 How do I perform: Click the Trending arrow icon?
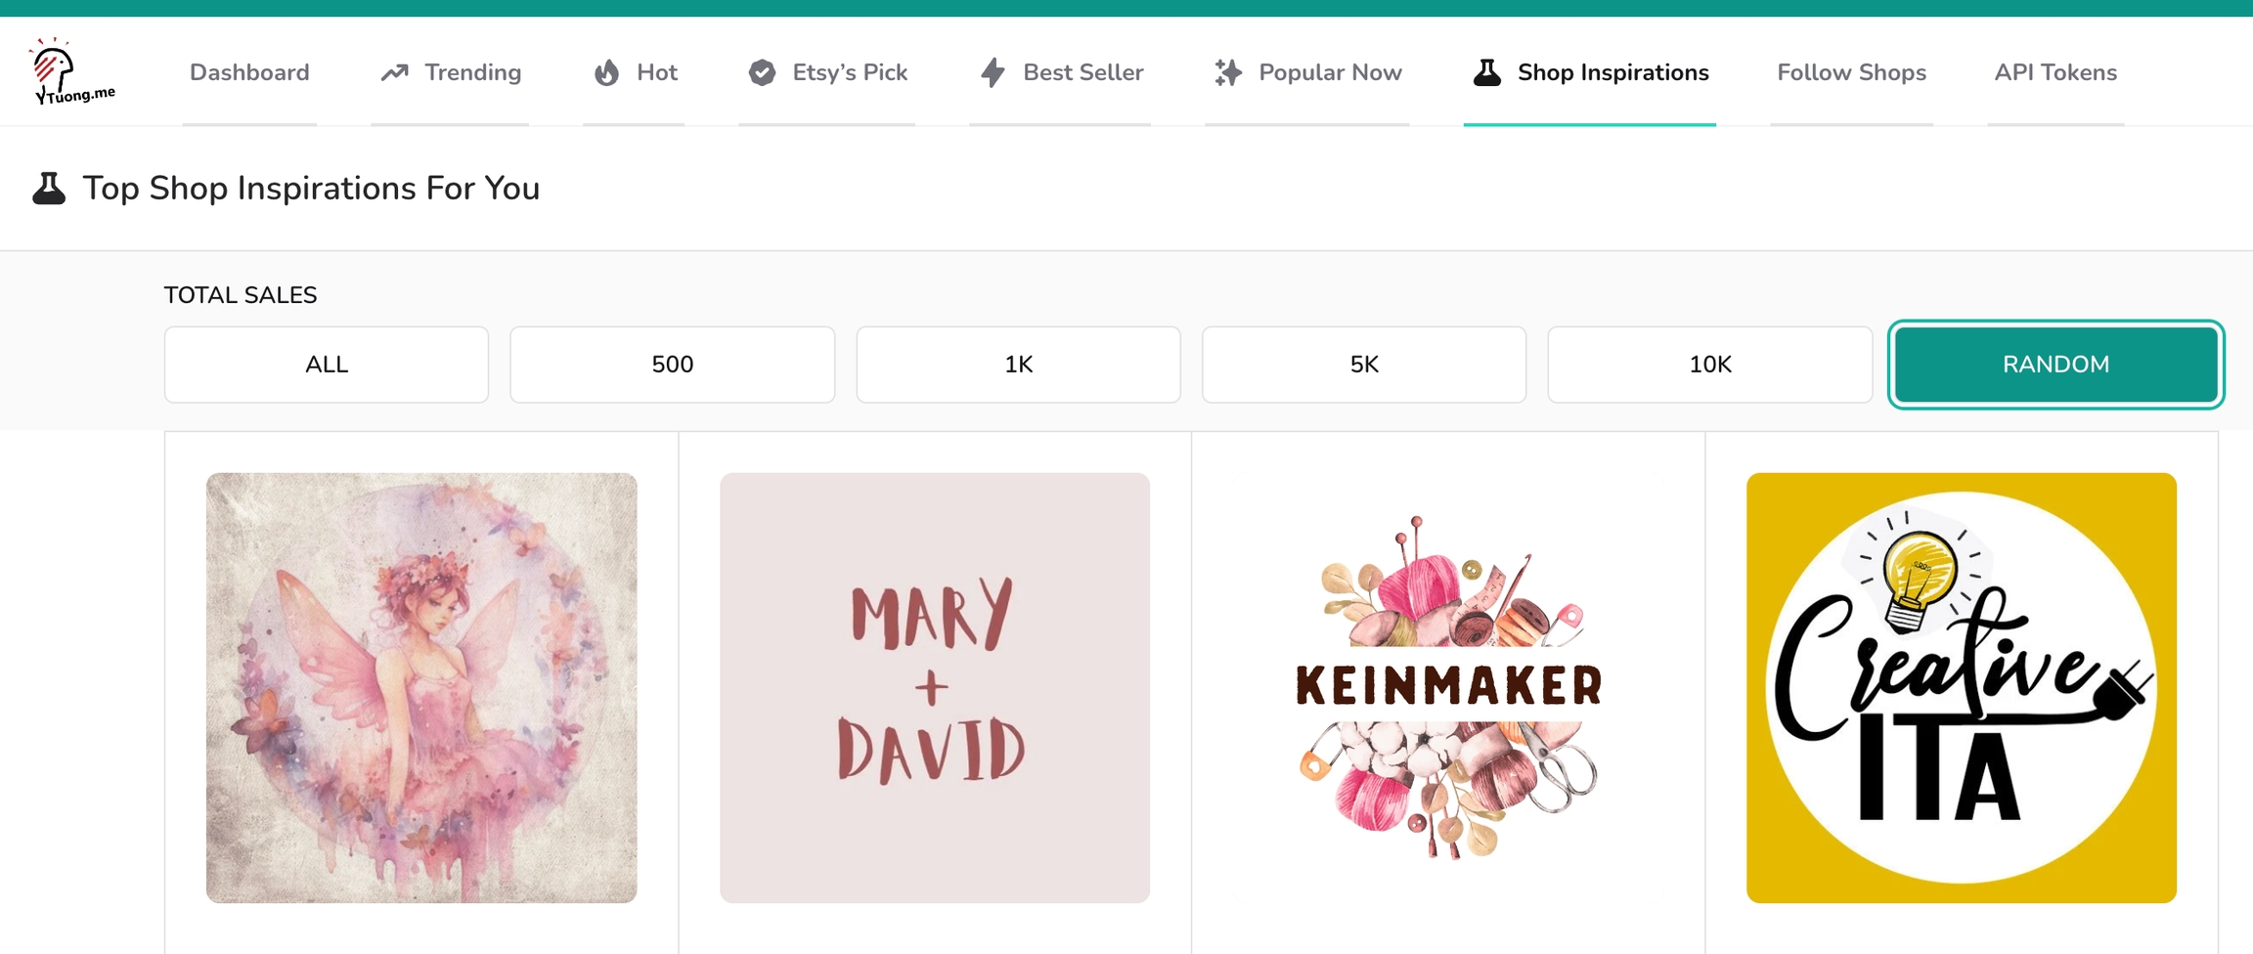pos(394,73)
